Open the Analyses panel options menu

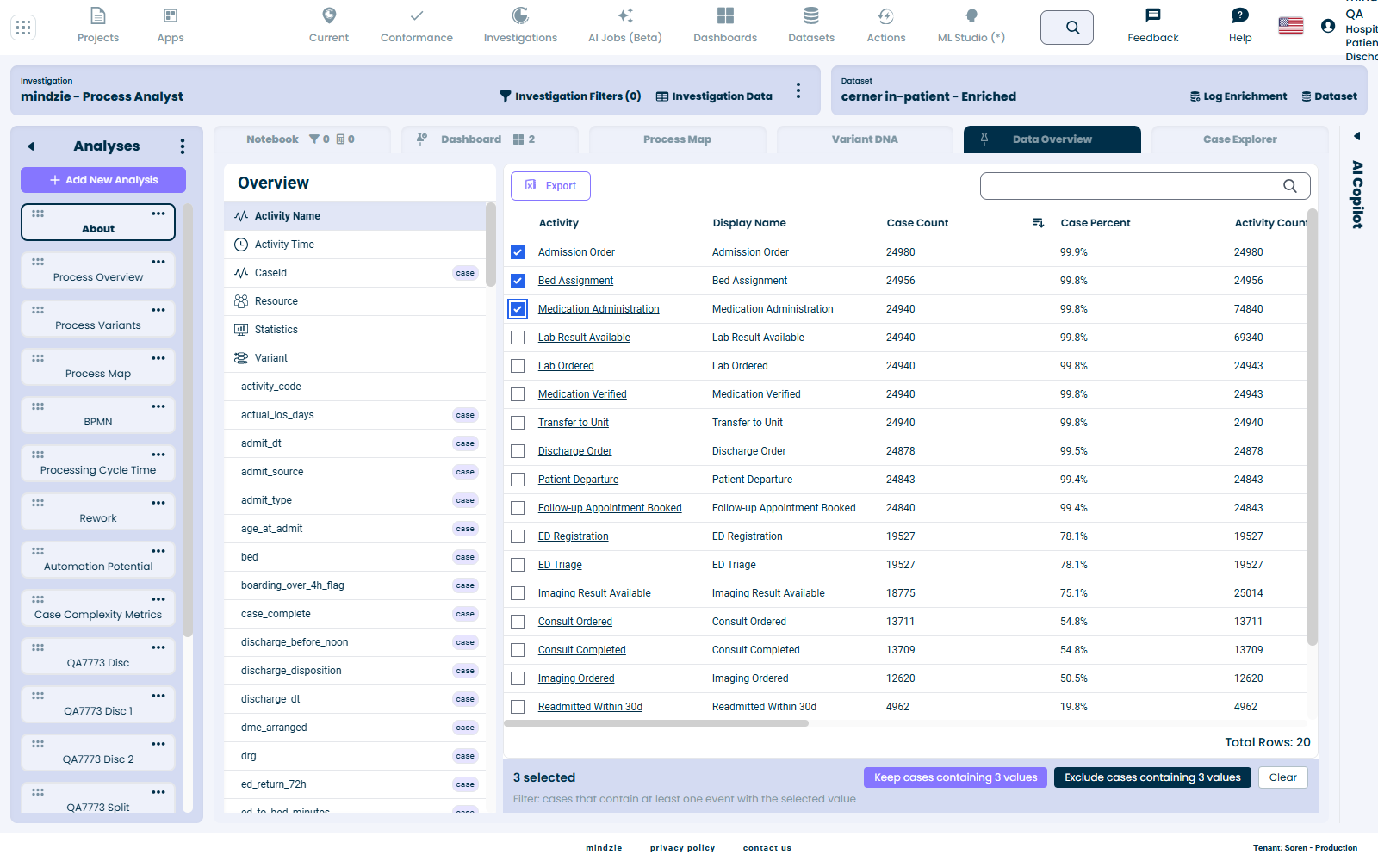tap(183, 146)
